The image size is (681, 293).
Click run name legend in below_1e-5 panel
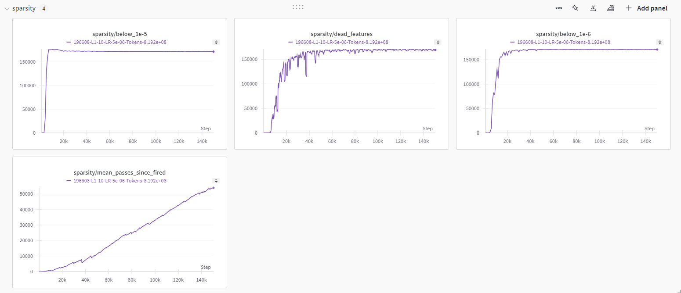[119, 42]
